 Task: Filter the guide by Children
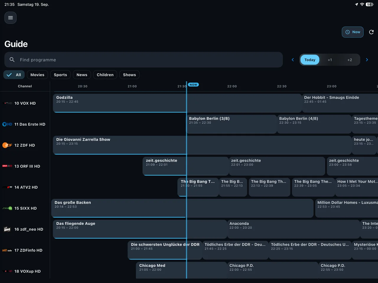coord(105,75)
